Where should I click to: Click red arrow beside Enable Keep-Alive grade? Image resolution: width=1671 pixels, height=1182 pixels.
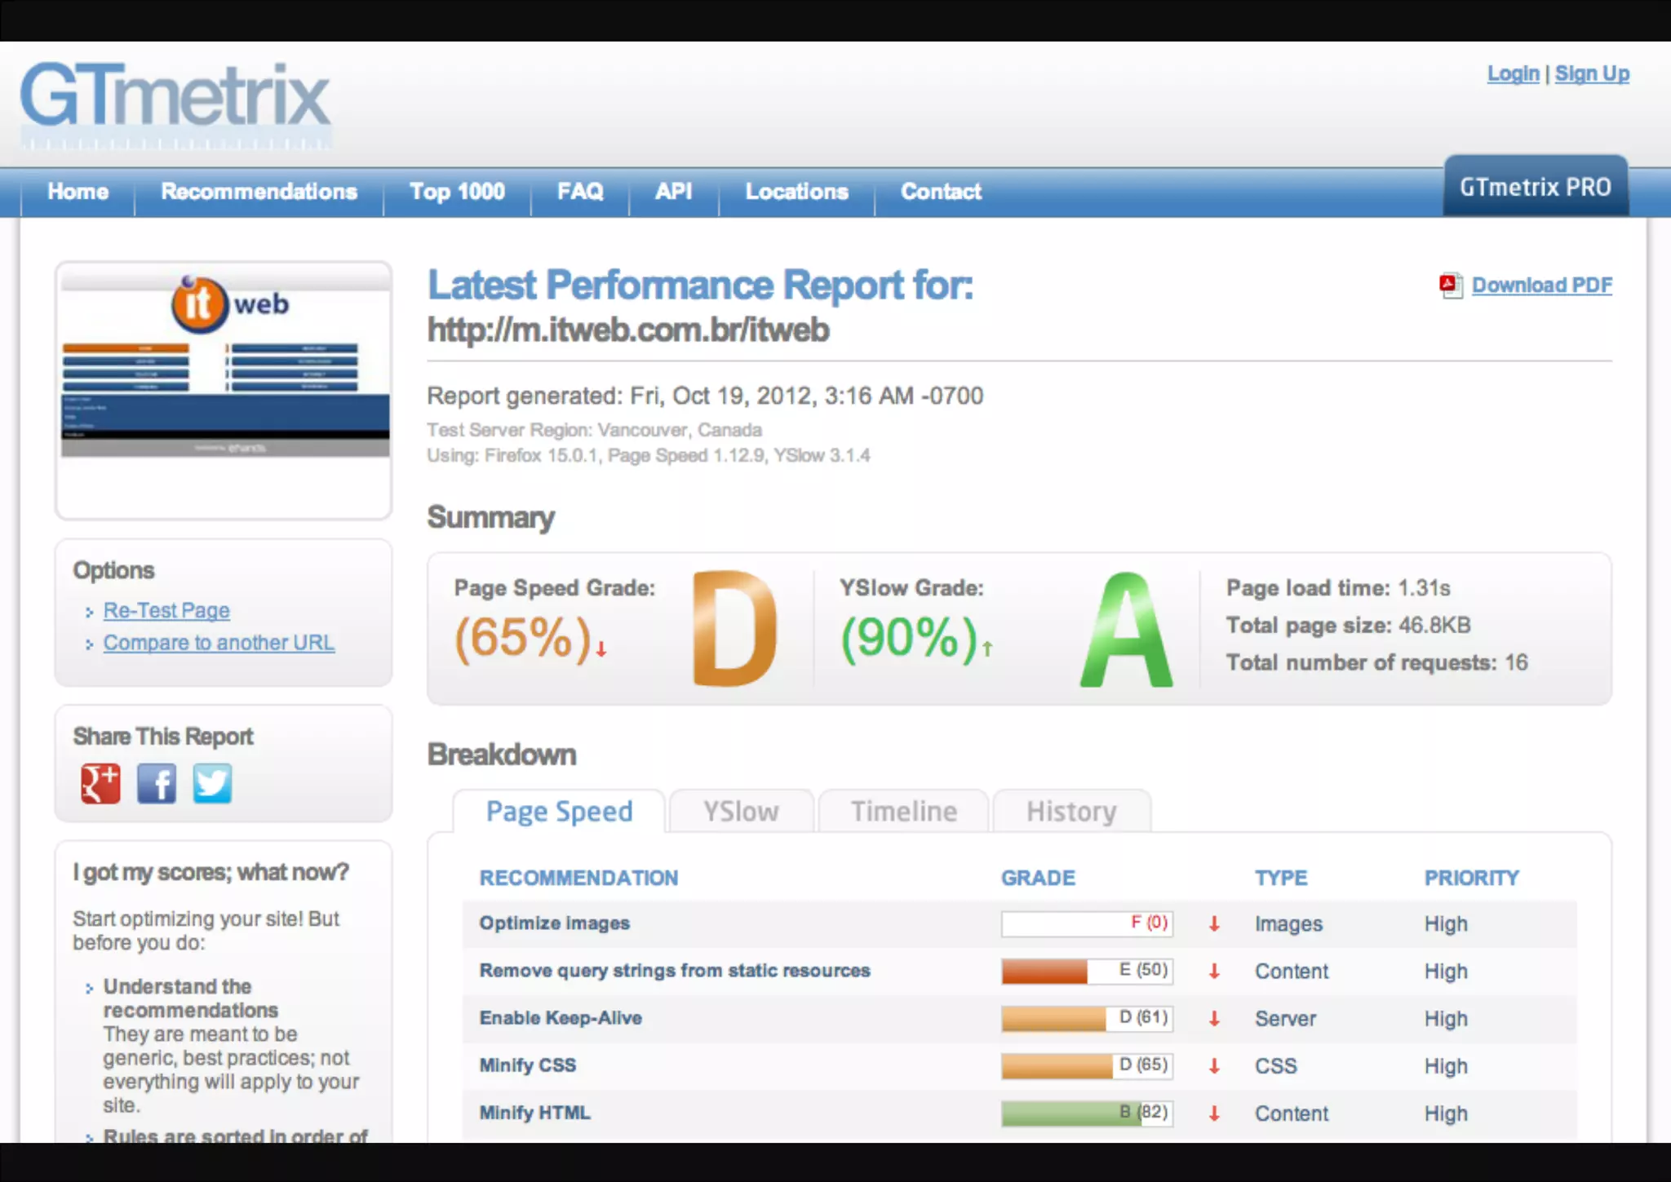click(x=1214, y=1018)
